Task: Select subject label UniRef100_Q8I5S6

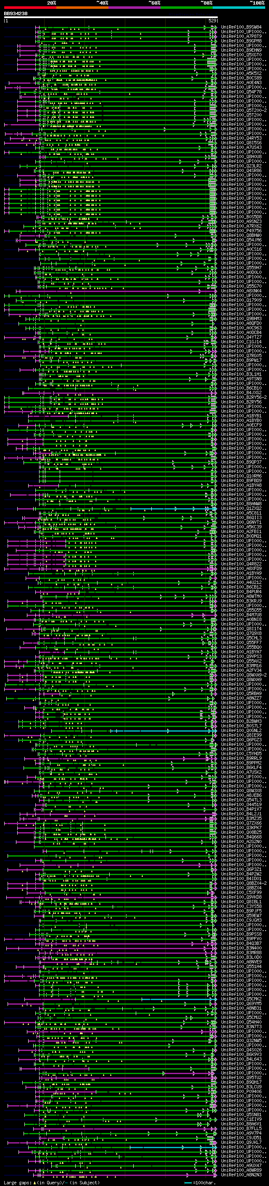Action: [241, 143]
